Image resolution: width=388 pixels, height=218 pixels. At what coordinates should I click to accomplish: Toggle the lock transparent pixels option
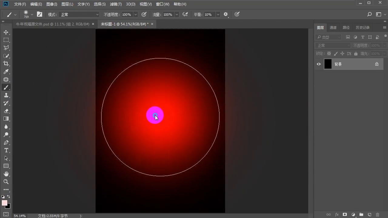(x=329, y=53)
